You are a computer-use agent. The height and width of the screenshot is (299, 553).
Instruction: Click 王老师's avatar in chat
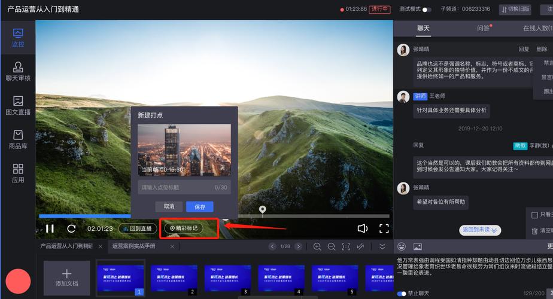tap(403, 97)
